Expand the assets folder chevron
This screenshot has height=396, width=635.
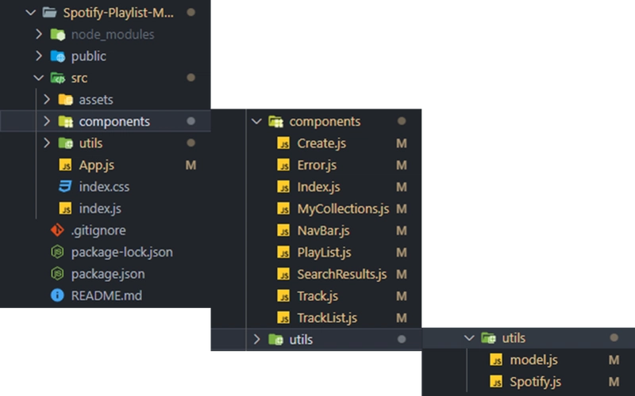(x=47, y=100)
